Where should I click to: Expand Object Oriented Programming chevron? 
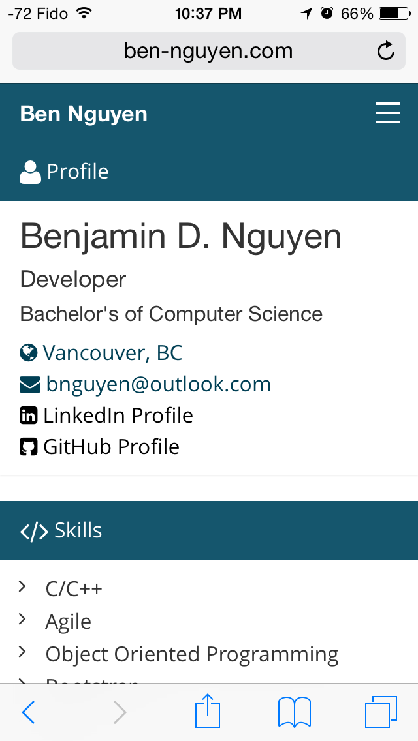tap(22, 652)
